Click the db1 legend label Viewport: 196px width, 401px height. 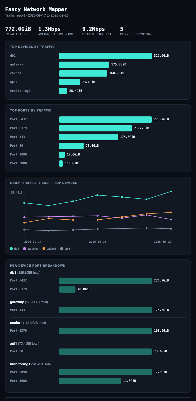click(x=17, y=249)
